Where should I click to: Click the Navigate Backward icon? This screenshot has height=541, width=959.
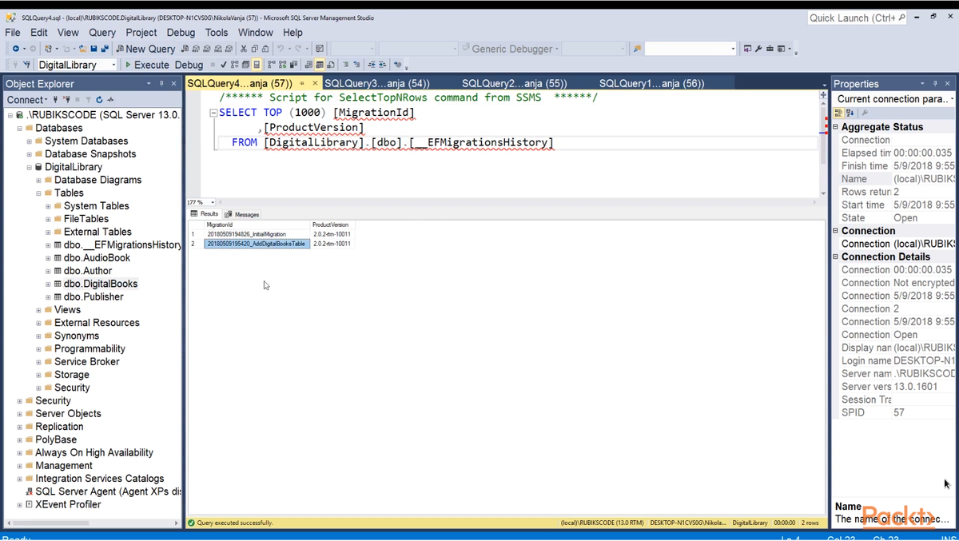tap(15, 49)
